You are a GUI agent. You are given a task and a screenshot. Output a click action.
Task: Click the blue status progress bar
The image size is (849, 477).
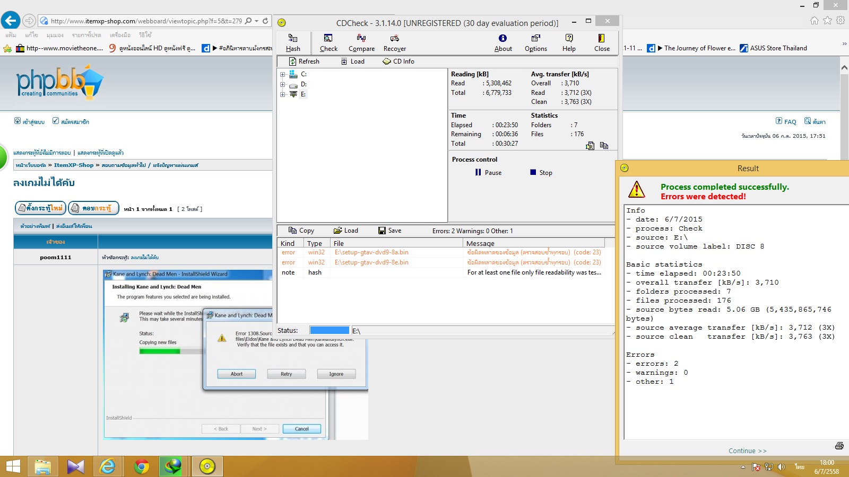coord(330,331)
